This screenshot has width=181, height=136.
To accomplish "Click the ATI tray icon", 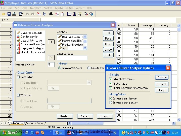I will tap(152, 132).
